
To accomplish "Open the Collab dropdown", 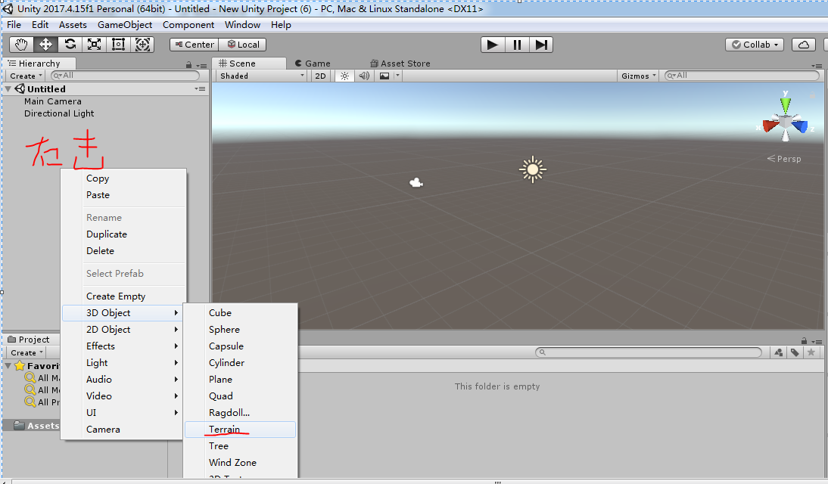I will (x=755, y=45).
